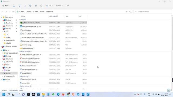Open WhatsApp from taskbar
The image size is (173, 97).
[x=53, y=94]
